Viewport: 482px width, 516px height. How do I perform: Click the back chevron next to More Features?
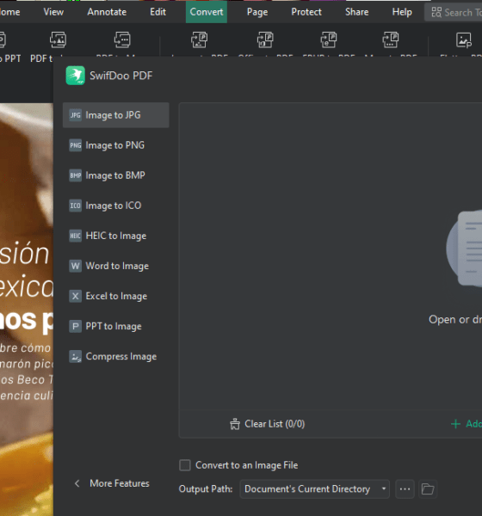coord(77,483)
